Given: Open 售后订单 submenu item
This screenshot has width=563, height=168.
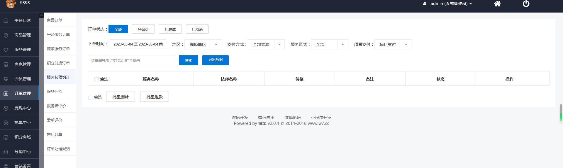Looking at the screenshot, I should pos(60,134).
